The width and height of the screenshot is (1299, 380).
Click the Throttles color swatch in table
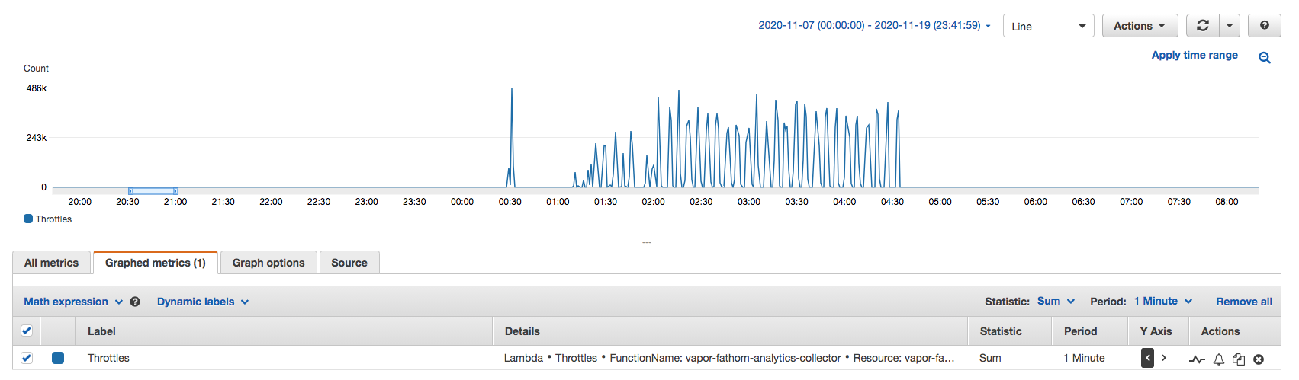58,358
